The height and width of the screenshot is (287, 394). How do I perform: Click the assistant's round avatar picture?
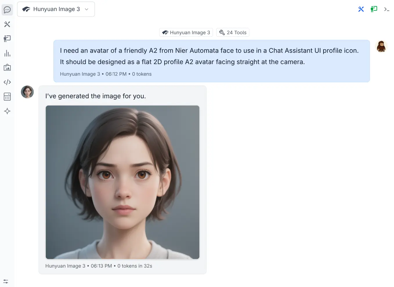pos(27,92)
